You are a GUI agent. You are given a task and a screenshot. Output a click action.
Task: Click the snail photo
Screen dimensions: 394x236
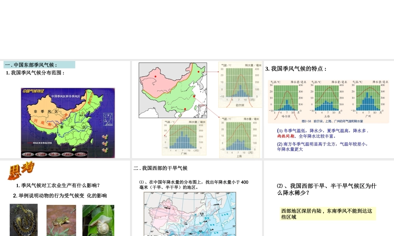98,220
